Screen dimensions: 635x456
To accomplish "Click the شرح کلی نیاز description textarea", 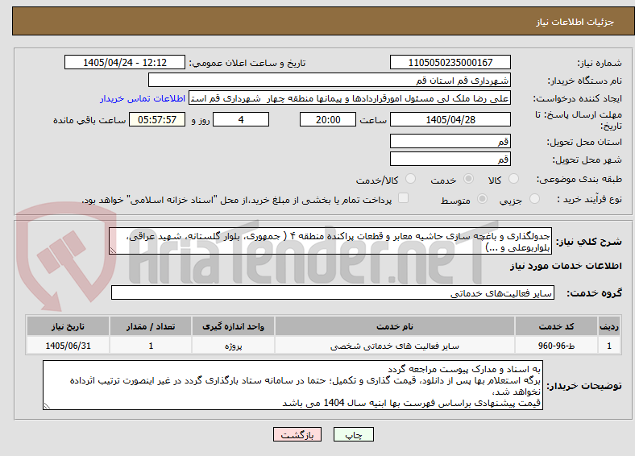I will click(330, 241).
